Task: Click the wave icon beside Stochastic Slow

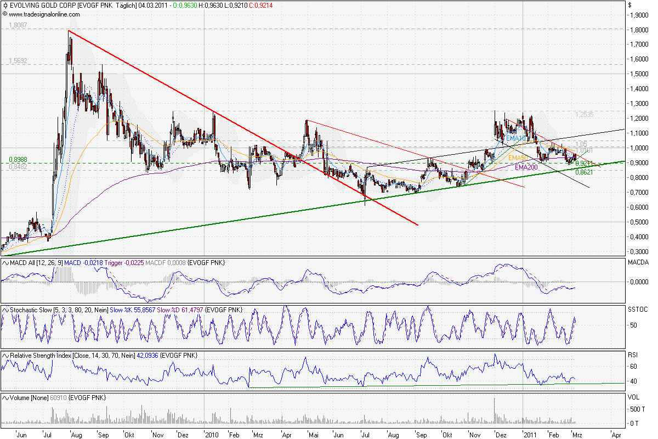Action: click(5, 310)
